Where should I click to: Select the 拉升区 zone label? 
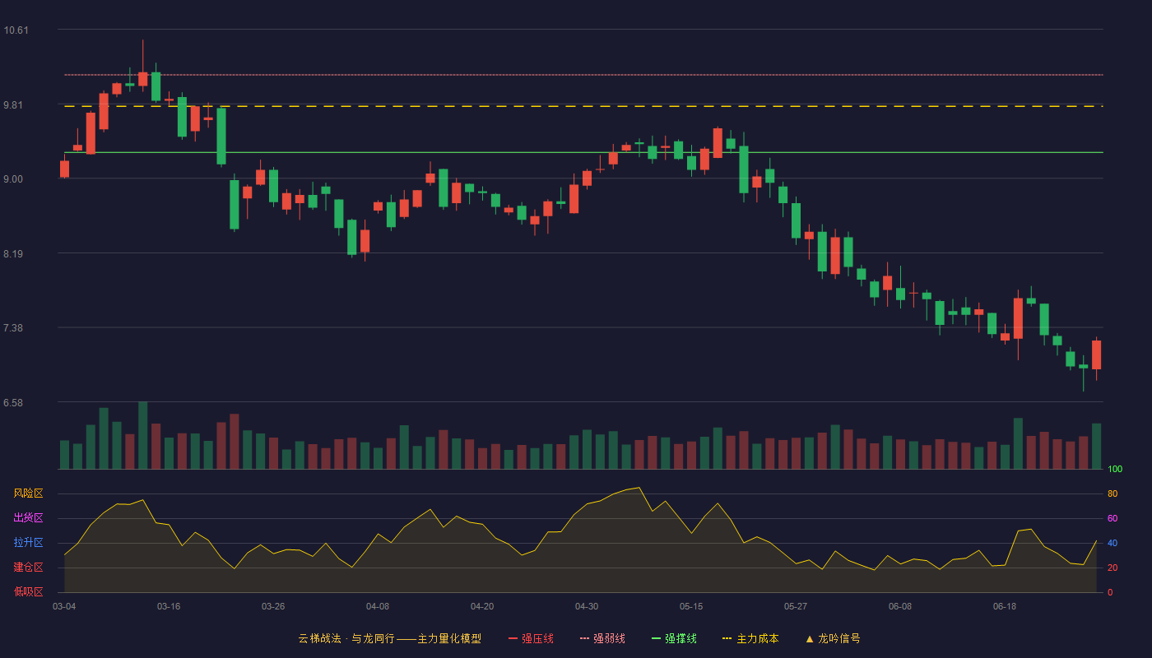tap(28, 543)
